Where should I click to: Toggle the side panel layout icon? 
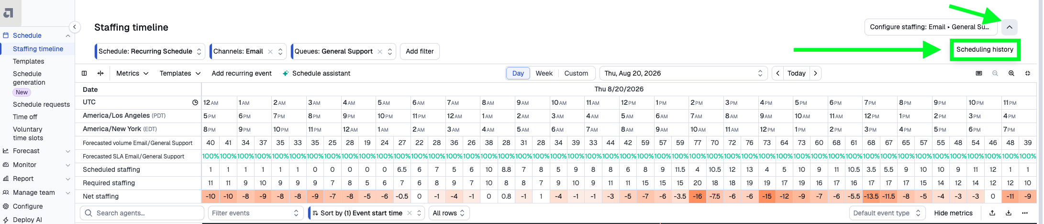tap(84, 73)
